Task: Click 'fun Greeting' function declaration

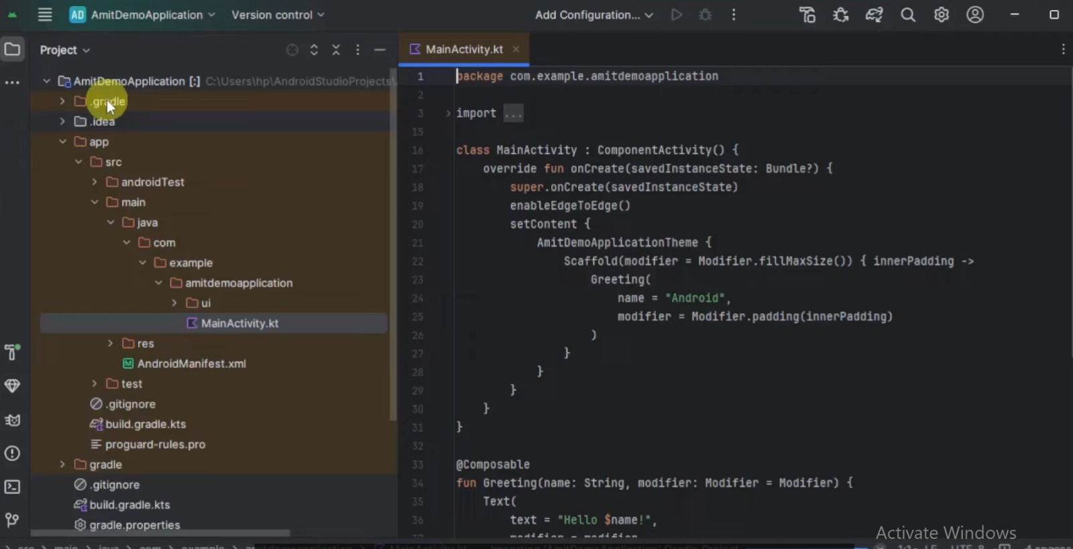Action: [x=503, y=483]
